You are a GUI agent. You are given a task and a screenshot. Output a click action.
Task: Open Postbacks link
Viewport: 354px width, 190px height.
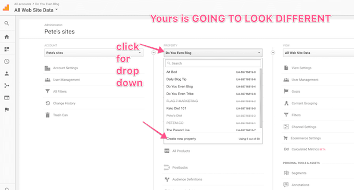pos(180,168)
